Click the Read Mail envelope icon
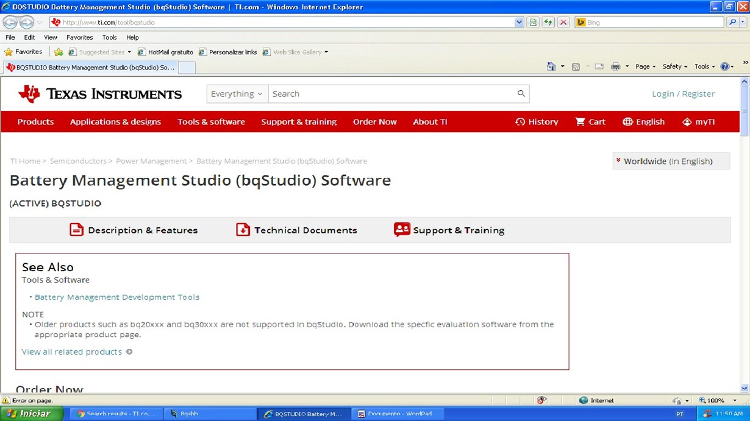 coord(599,66)
